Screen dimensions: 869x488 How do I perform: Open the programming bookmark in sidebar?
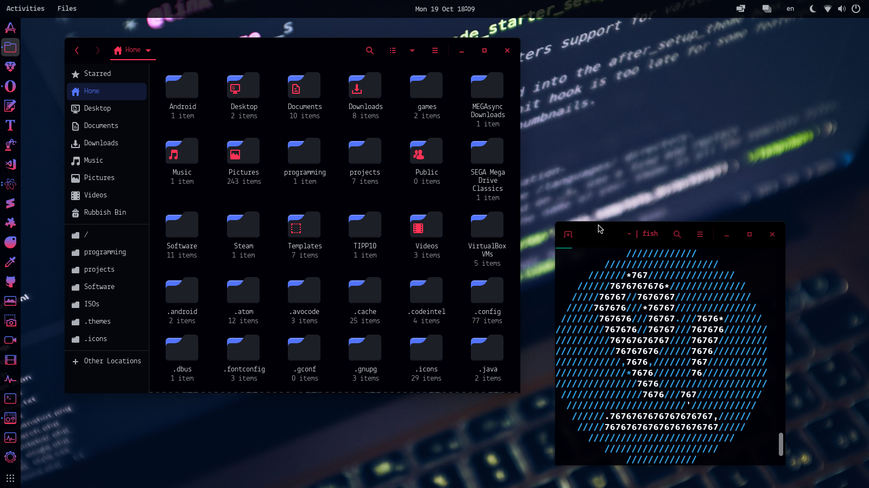107,252
